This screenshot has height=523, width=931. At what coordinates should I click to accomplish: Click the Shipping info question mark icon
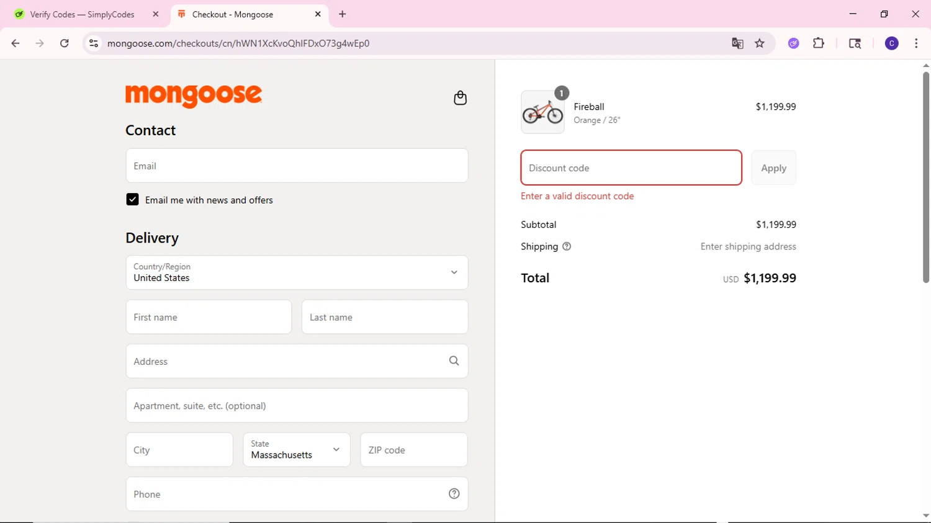(566, 246)
